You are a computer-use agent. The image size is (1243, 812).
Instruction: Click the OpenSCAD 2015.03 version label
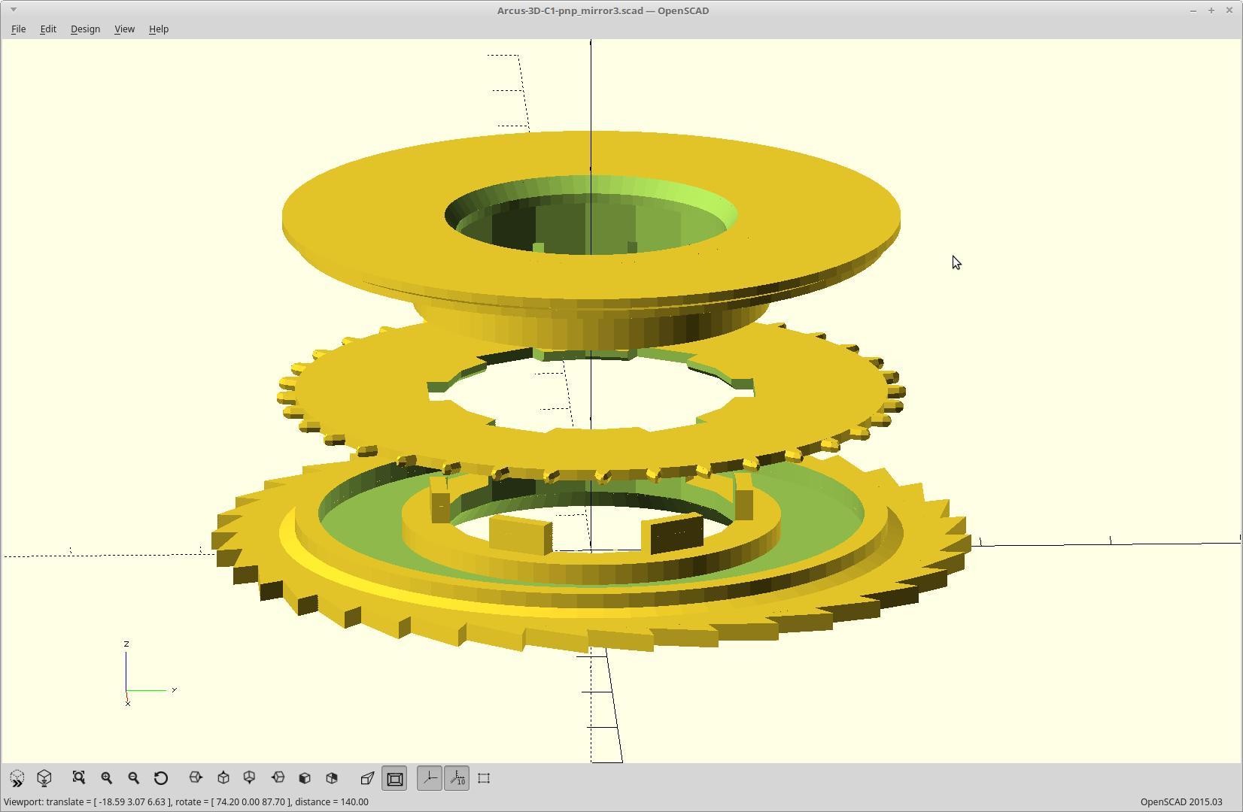1181,801
